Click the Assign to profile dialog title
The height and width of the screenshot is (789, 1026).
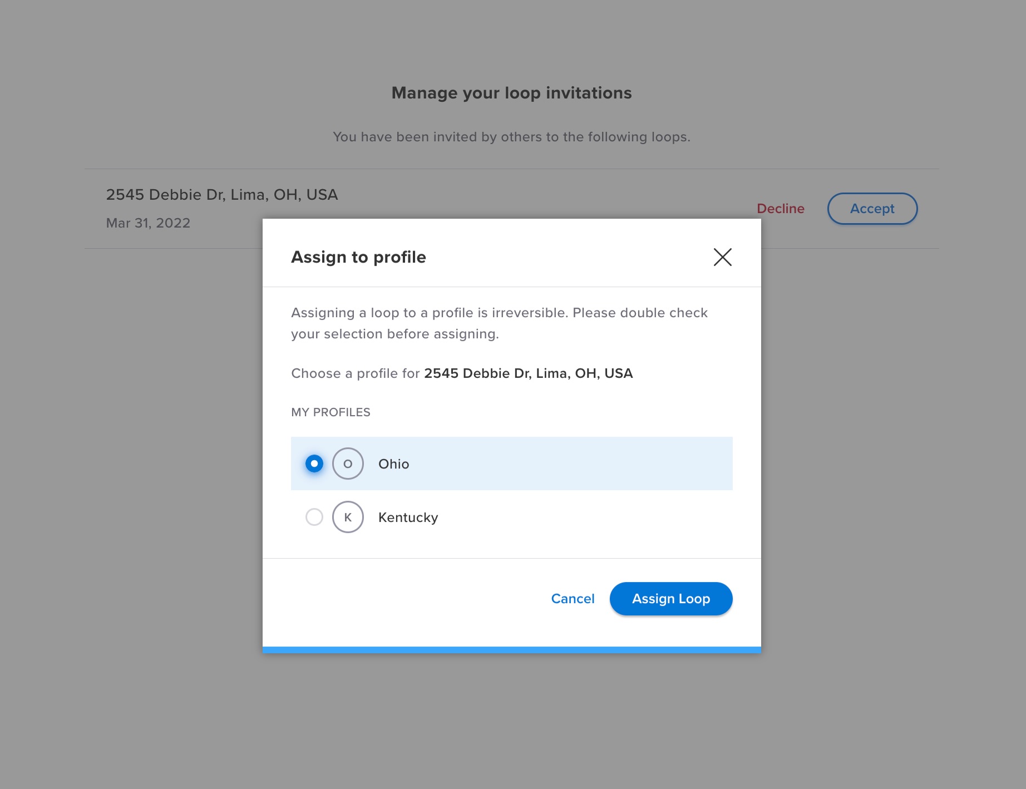click(x=358, y=257)
